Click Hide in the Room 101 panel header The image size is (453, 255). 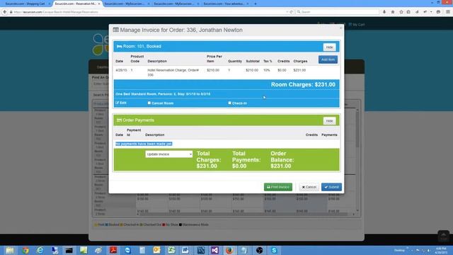click(x=329, y=47)
